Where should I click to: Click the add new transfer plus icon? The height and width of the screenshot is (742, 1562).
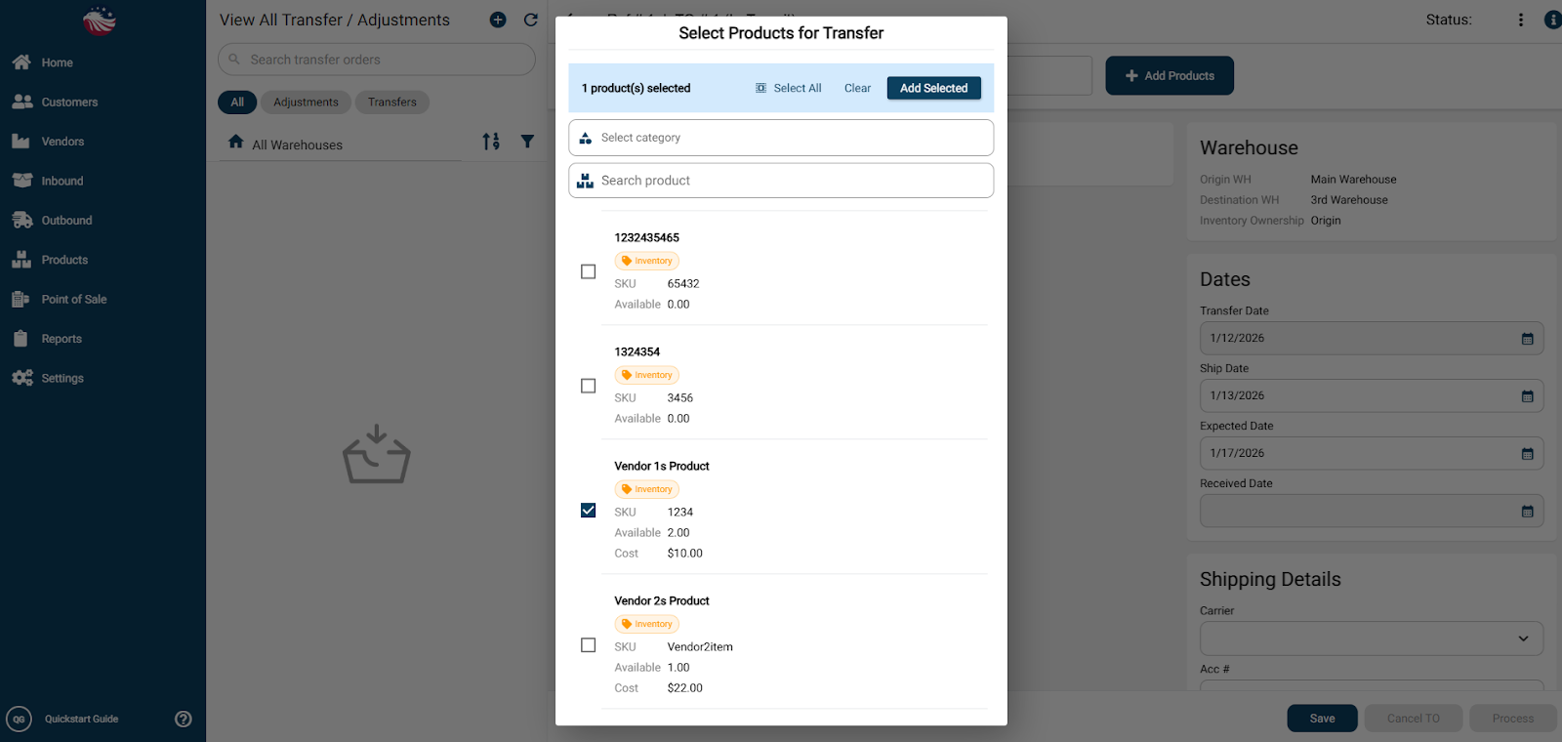pos(498,20)
